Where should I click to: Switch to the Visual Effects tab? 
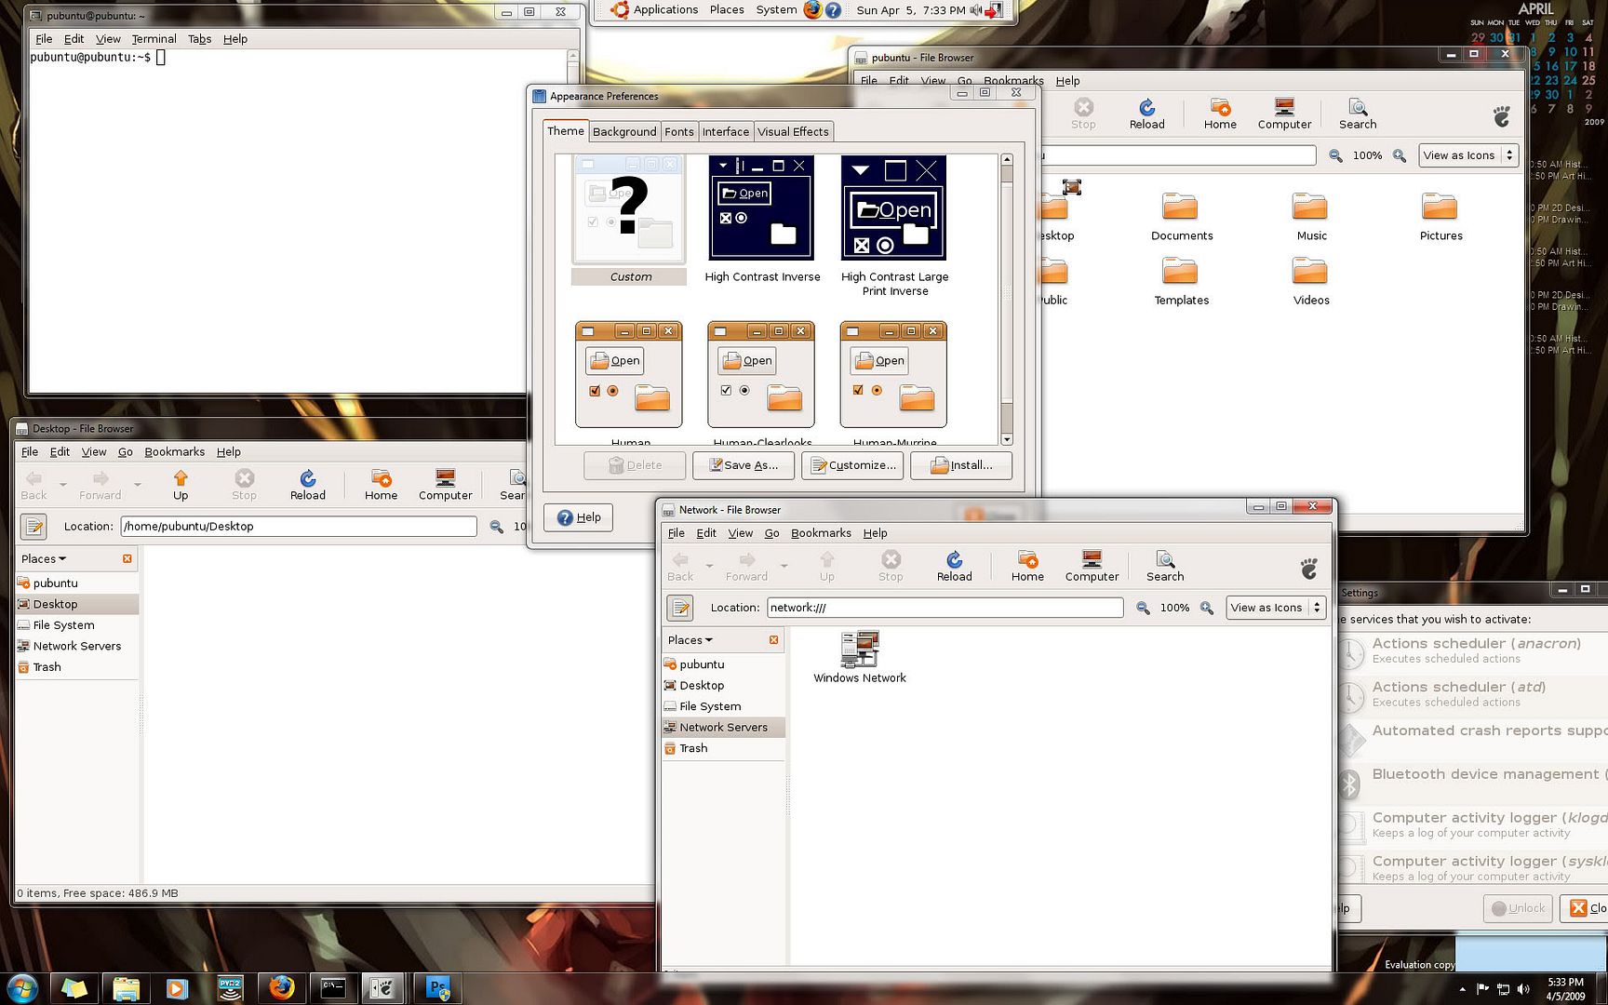(793, 131)
